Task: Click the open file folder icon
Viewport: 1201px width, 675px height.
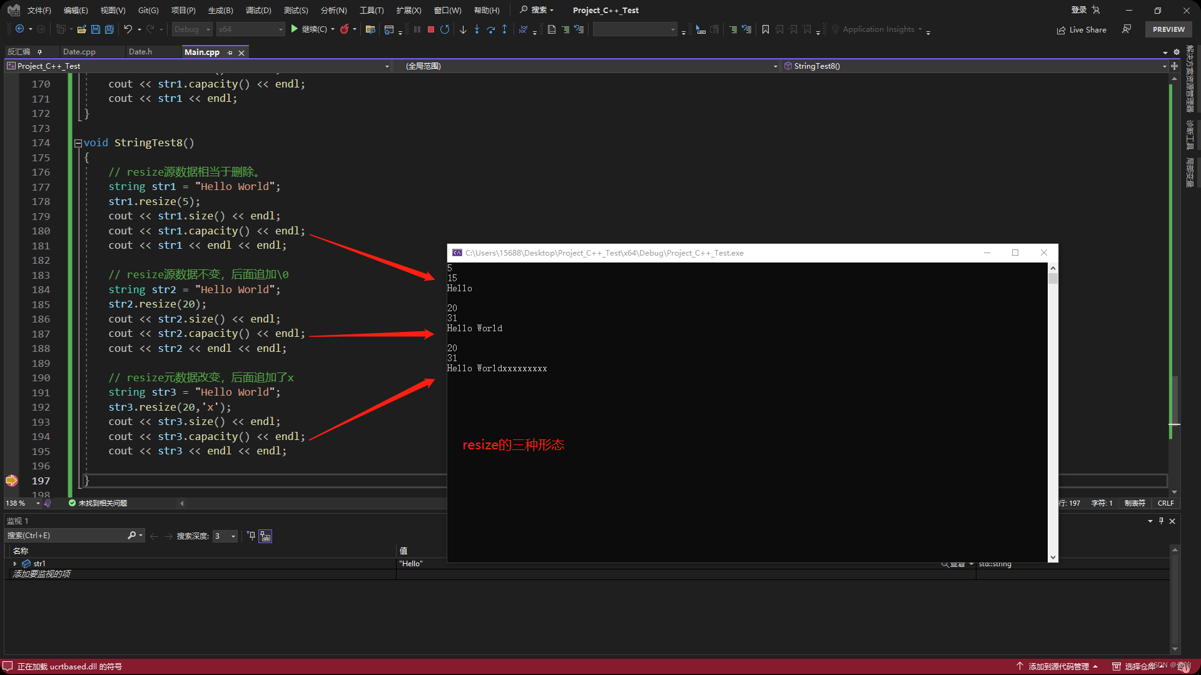Action: [x=81, y=29]
